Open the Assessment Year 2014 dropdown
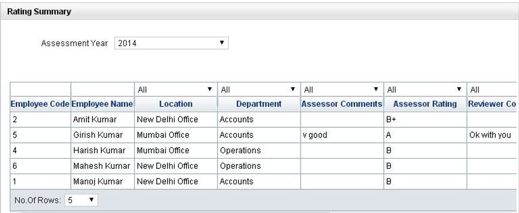Screen dimensions: 519x213 [x=171, y=43]
